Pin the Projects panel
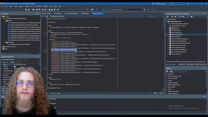208x117 pixels. tap(204, 14)
